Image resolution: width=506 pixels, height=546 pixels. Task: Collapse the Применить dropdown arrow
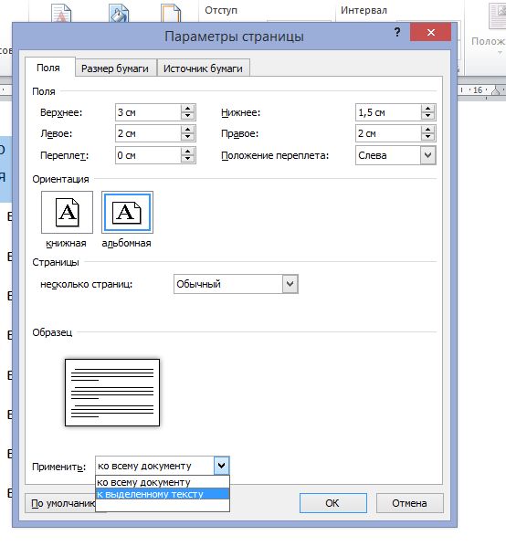click(x=221, y=466)
